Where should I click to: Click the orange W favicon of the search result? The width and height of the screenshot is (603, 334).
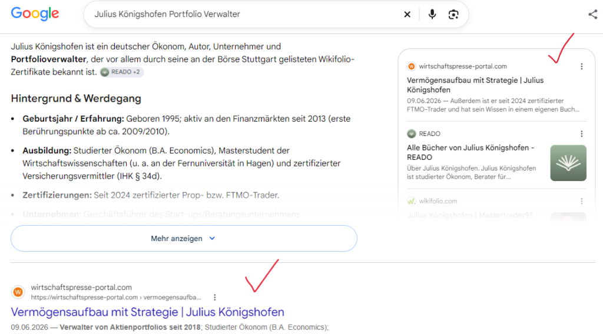18,292
